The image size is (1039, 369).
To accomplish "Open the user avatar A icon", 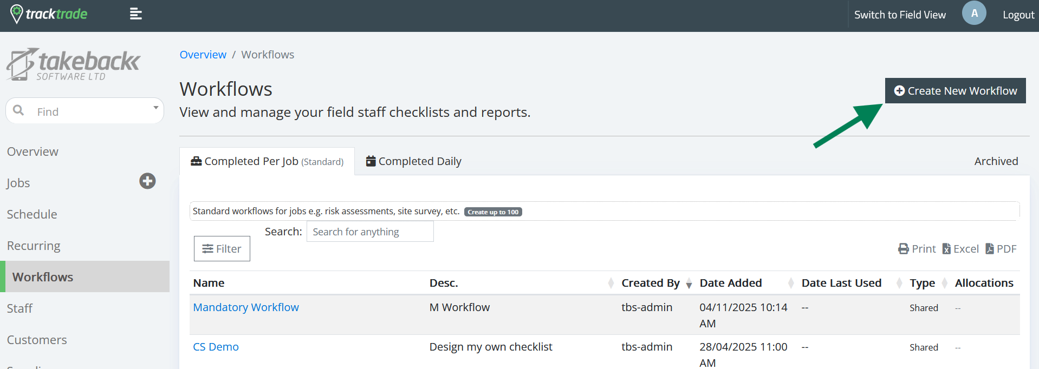I will coord(973,14).
